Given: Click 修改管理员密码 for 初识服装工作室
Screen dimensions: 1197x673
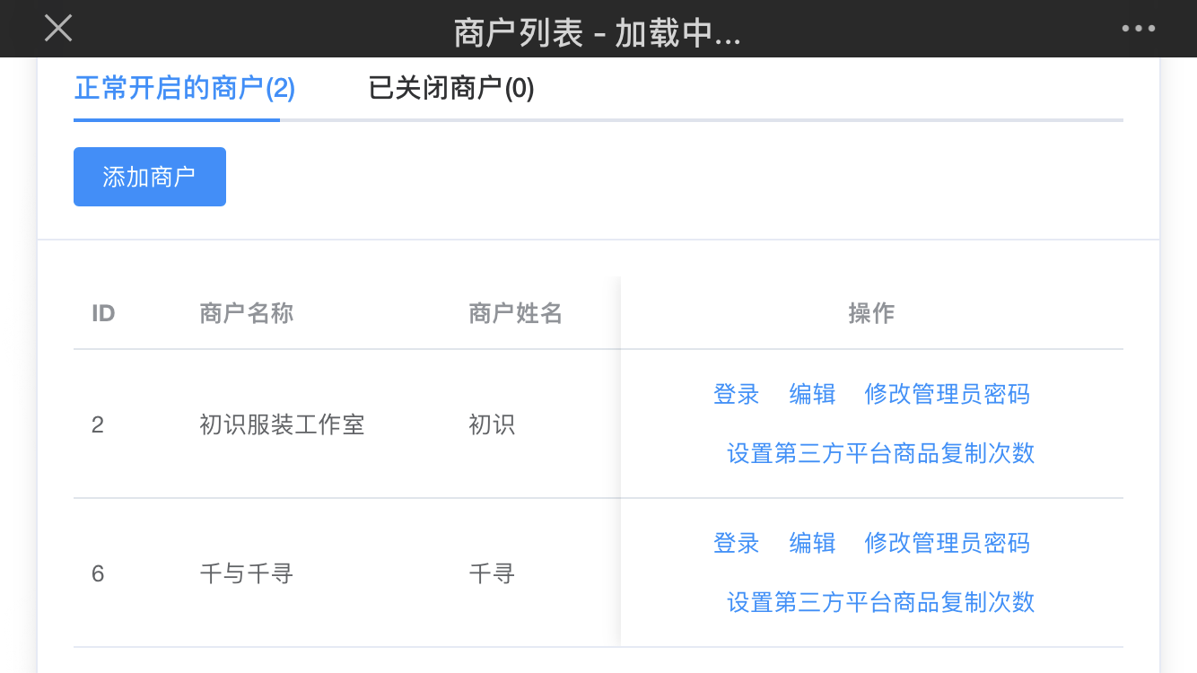Looking at the screenshot, I should pos(947,394).
